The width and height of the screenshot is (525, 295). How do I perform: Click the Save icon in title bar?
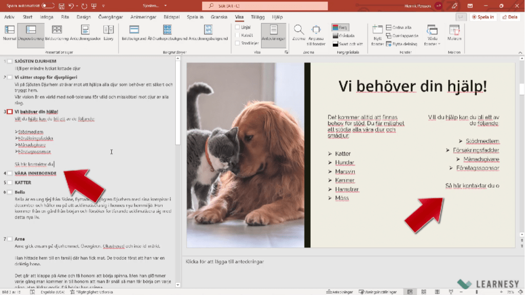[x=62, y=6]
